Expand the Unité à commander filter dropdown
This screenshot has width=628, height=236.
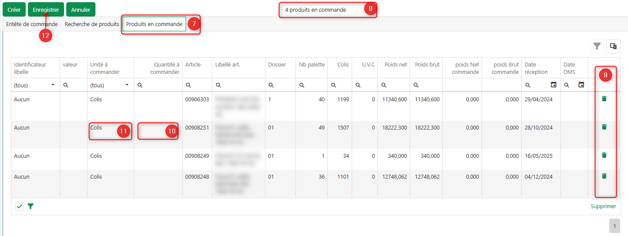click(x=127, y=85)
